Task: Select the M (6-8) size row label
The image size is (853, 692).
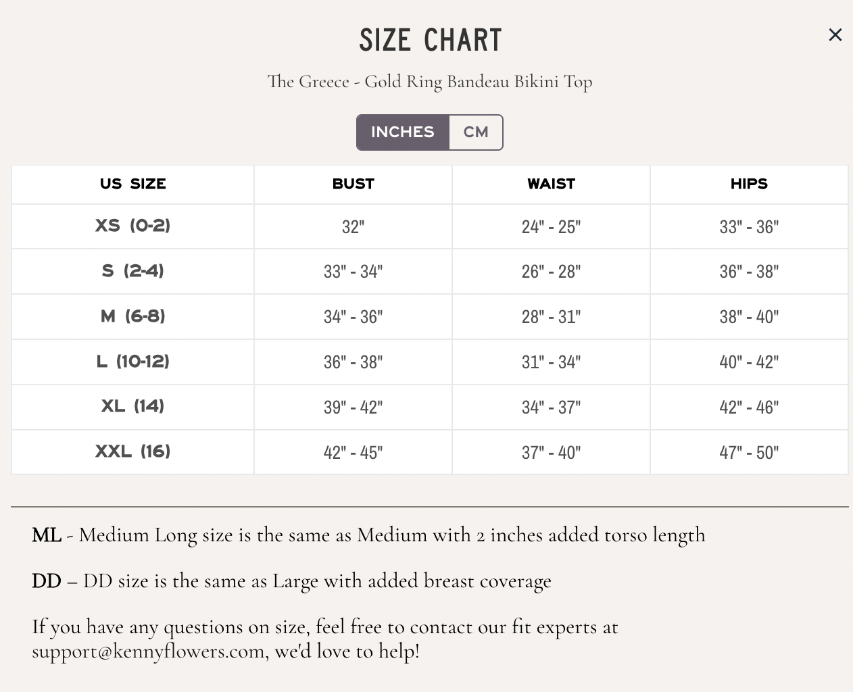Action: pos(133,316)
